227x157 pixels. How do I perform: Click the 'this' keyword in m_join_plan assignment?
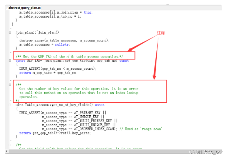(x=87, y=12)
